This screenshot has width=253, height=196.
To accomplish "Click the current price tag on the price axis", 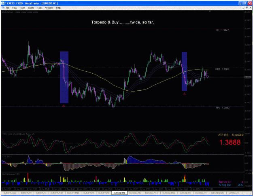I will click(x=248, y=77).
